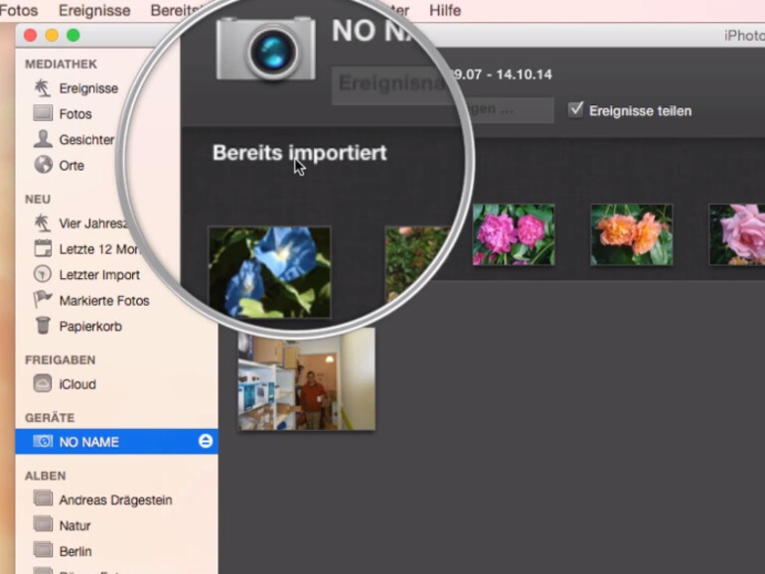
Task: Open the Hilfe menu
Action: pyautogui.click(x=445, y=10)
